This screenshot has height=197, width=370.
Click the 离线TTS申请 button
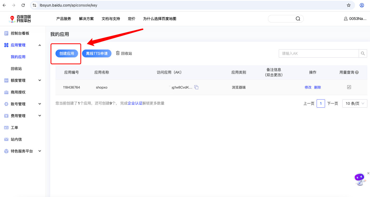coord(97,53)
